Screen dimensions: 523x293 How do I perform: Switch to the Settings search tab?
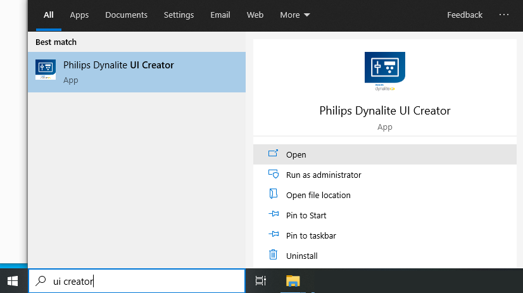(x=179, y=15)
